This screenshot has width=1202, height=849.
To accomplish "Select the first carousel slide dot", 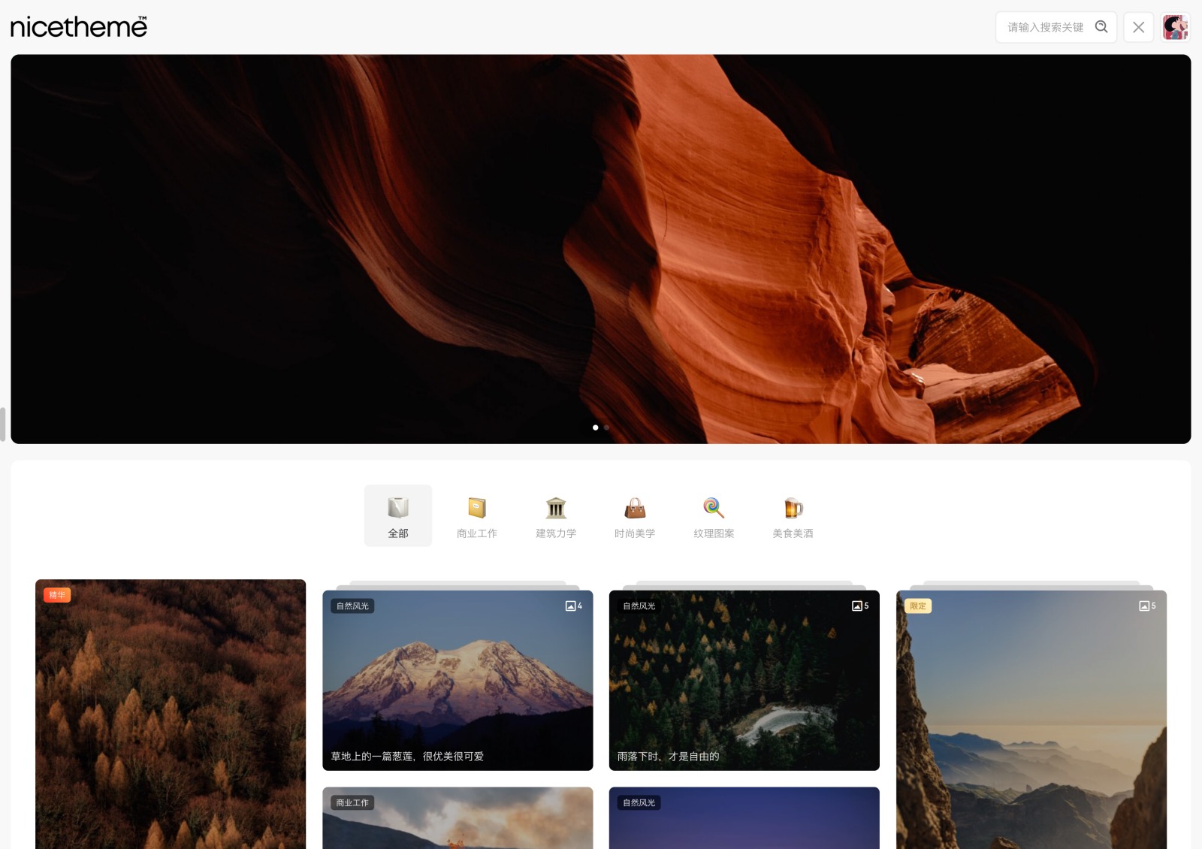I will pos(596,428).
